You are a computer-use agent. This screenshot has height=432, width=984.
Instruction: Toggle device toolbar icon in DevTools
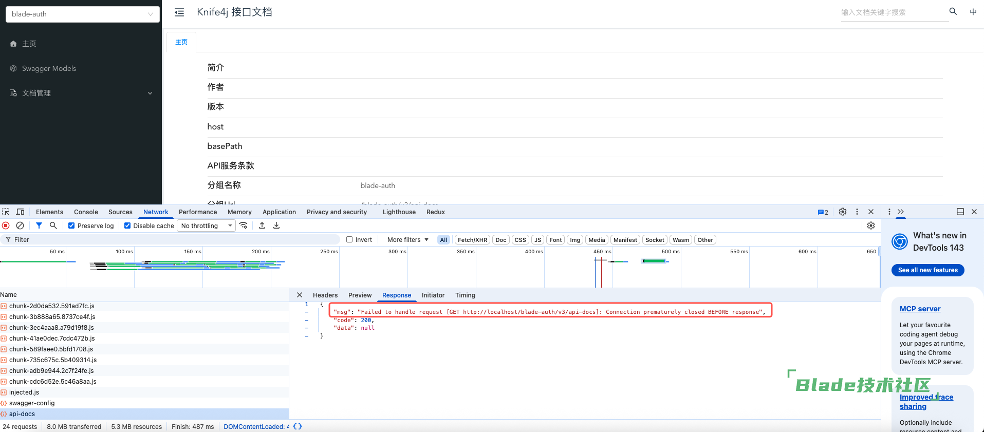(21, 212)
